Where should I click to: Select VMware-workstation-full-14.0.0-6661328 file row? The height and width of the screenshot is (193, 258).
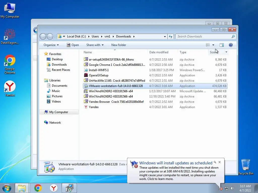pos(155,86)
